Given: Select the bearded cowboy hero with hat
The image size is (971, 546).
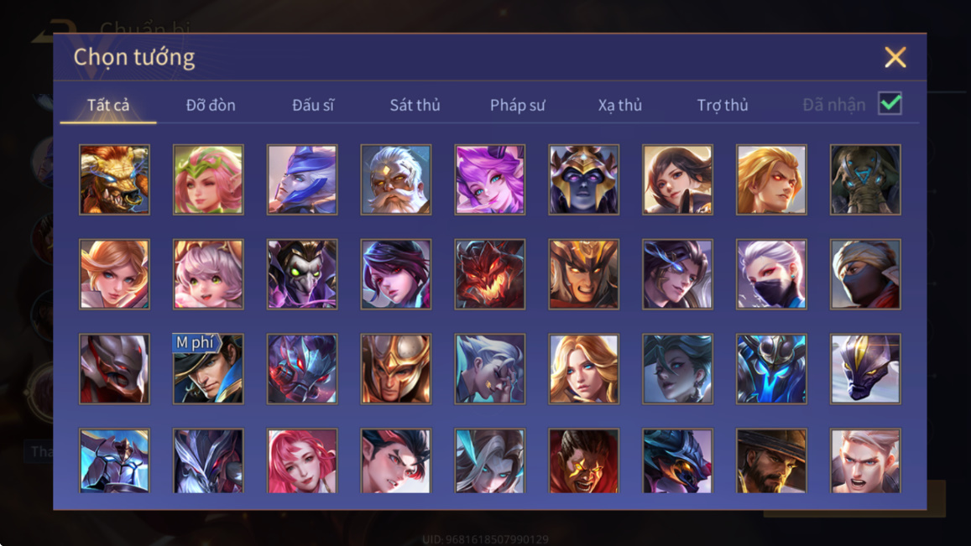Looking at the screenshot, I should (771, 460).
